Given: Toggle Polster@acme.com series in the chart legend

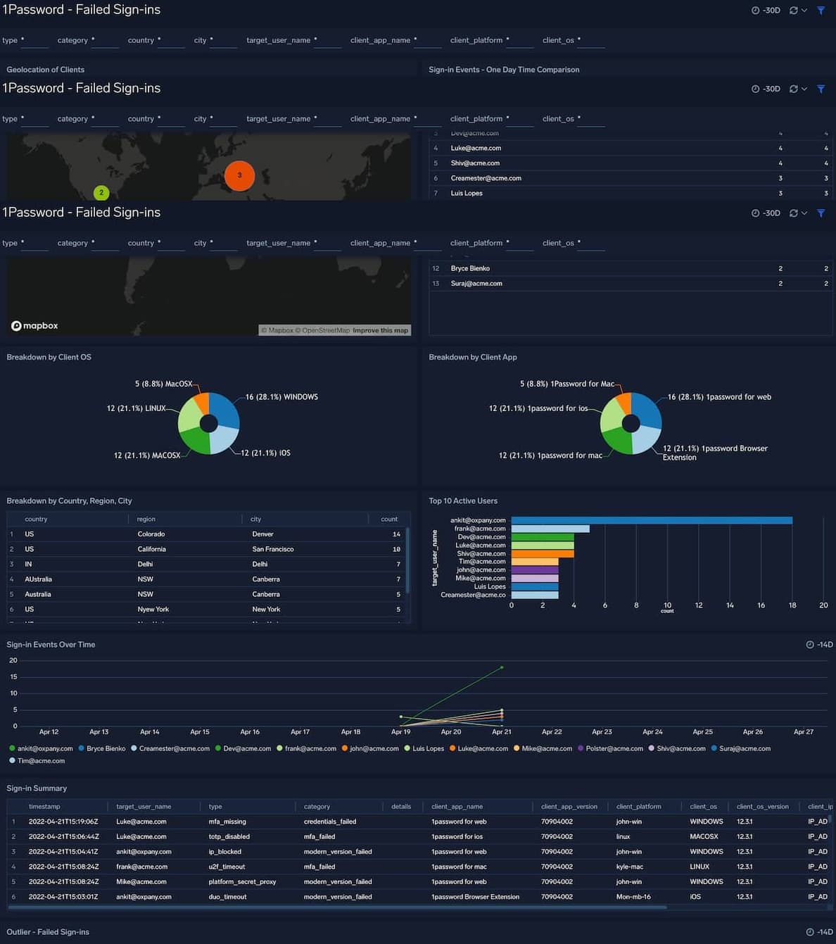Looking at the screenshot, I should (x=610, y=748).
